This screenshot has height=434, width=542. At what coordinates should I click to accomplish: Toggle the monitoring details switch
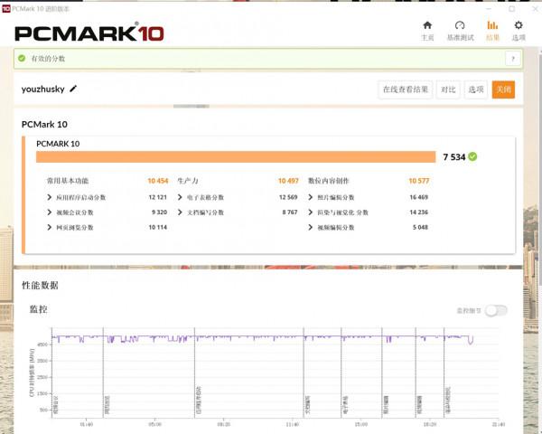[x=496, y=310]
